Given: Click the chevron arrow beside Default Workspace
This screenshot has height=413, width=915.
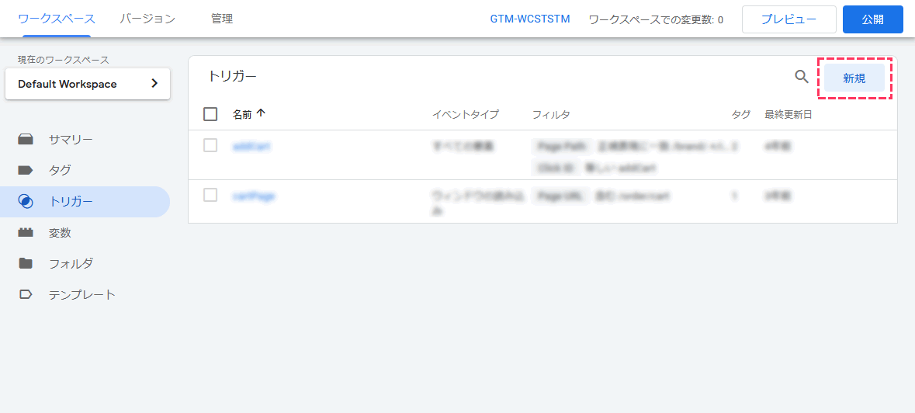Looking at the screenshot, I should click(154, 83).
